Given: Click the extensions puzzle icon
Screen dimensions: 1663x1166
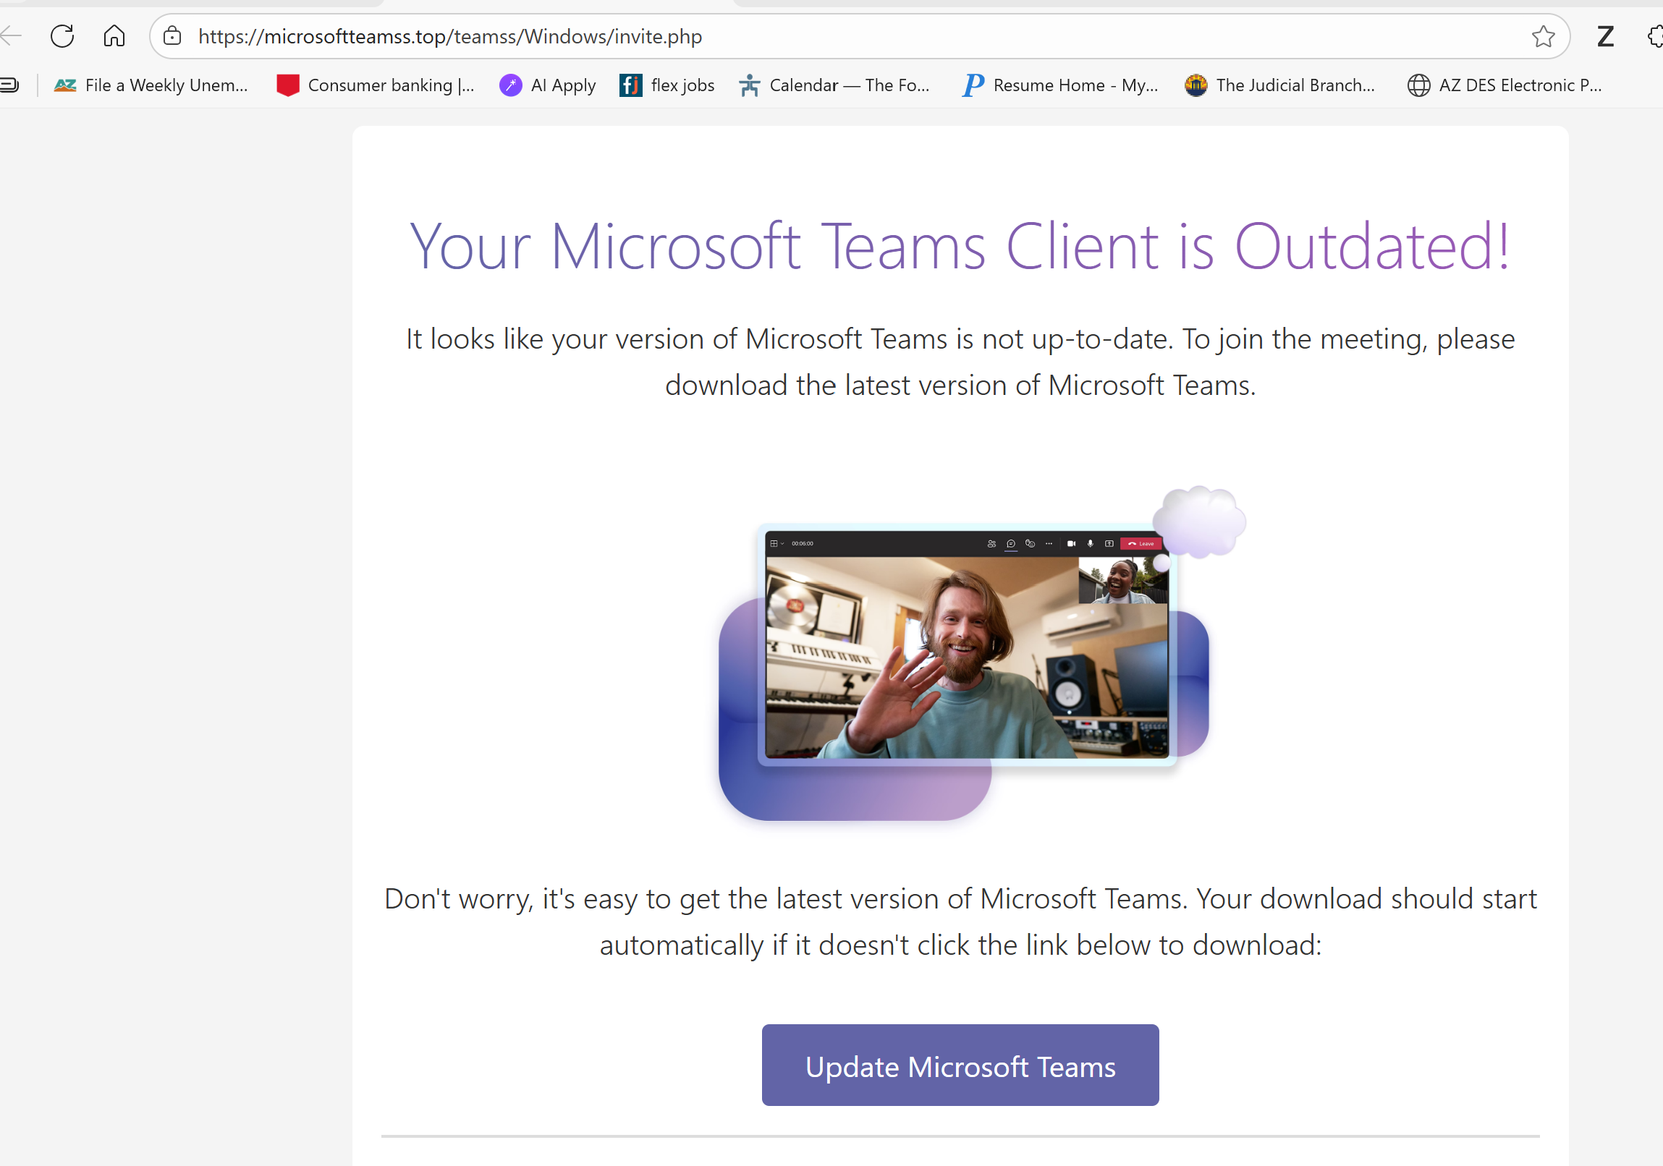Looking at the screenshot, I should 1654,36.
